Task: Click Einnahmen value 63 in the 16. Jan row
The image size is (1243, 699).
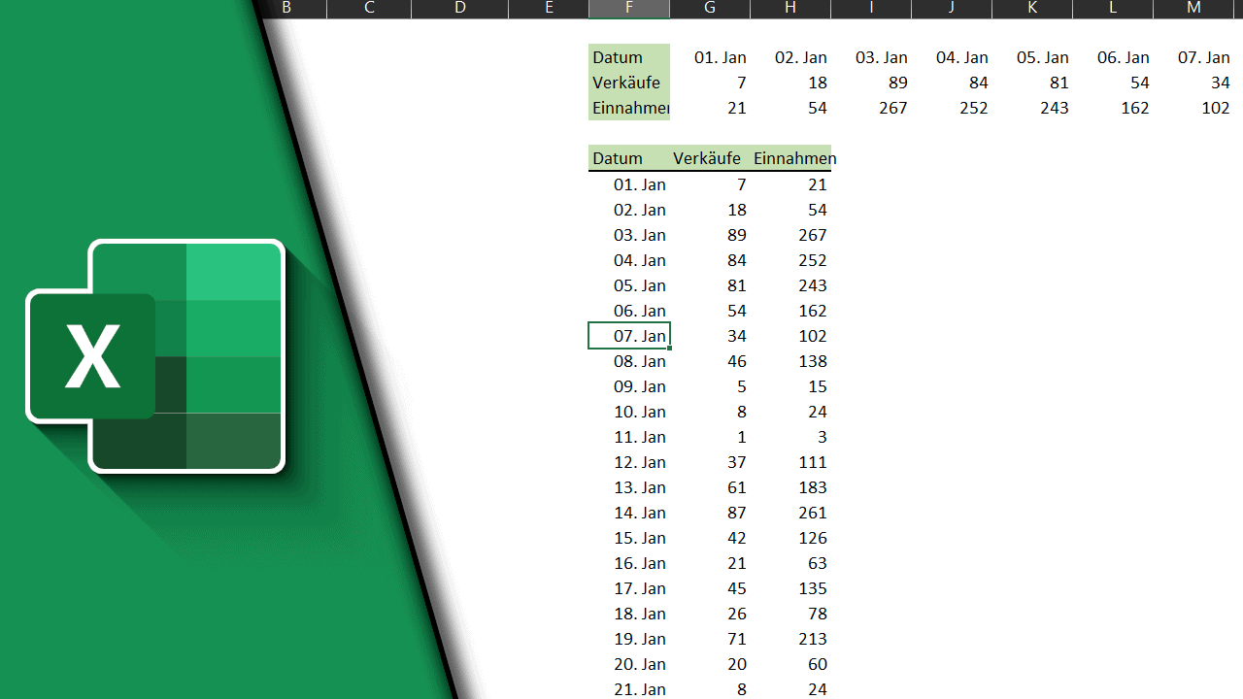Action: pos(817,563)
